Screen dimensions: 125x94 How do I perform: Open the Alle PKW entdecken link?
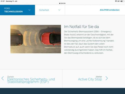(x=109, y=10)
